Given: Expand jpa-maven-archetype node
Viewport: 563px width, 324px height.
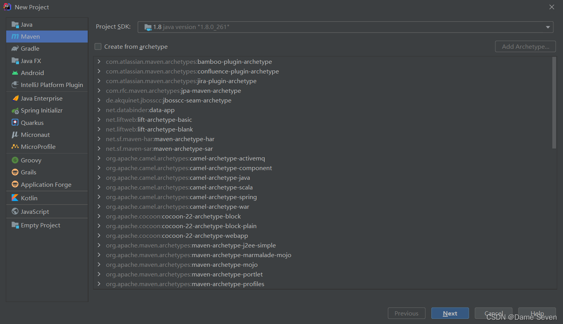Looking at the screenshot, I should 99,90.
